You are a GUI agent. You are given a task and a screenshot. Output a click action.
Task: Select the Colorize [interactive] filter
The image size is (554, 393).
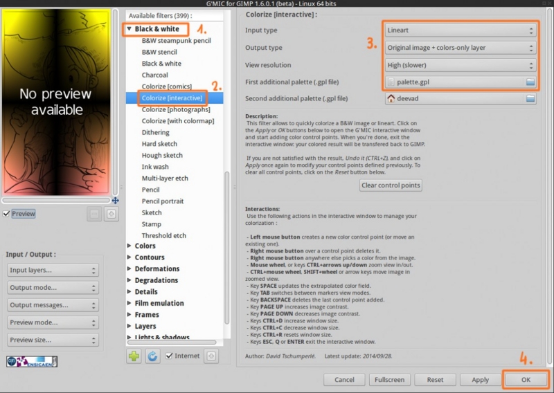point(172,98)
